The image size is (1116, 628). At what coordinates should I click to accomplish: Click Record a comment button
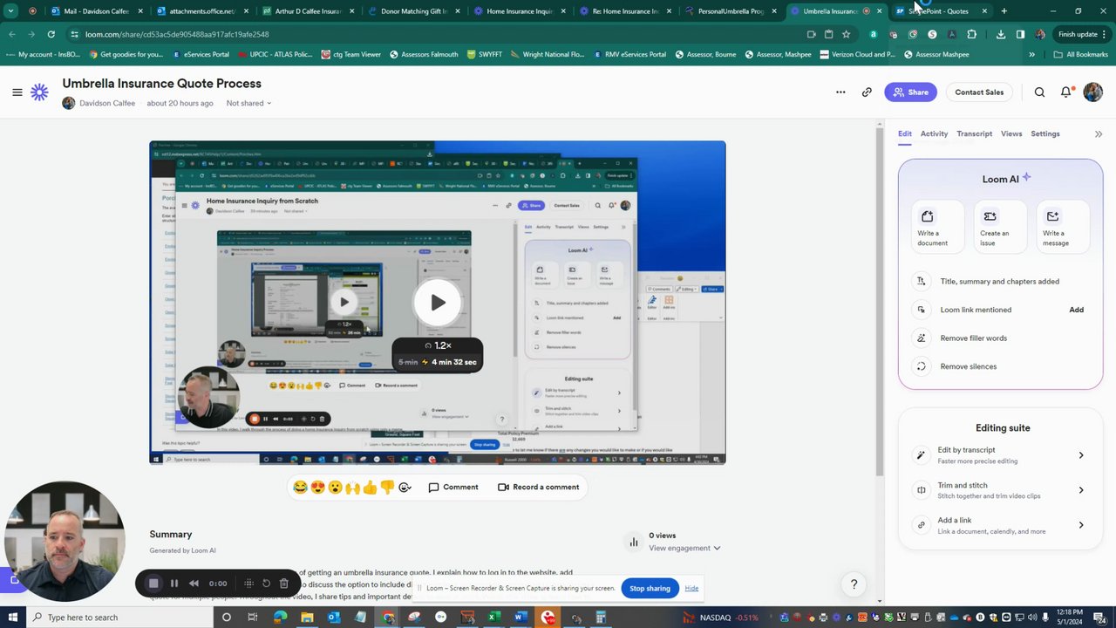tap(538, 488)
